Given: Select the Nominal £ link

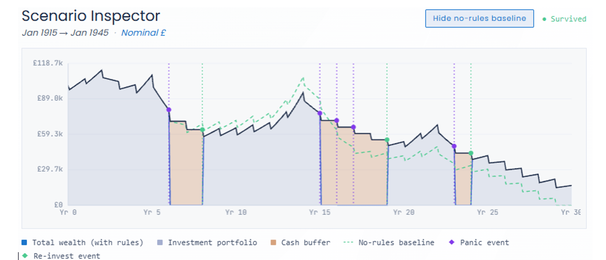Looking at the screenshot, I should (143, 33).
